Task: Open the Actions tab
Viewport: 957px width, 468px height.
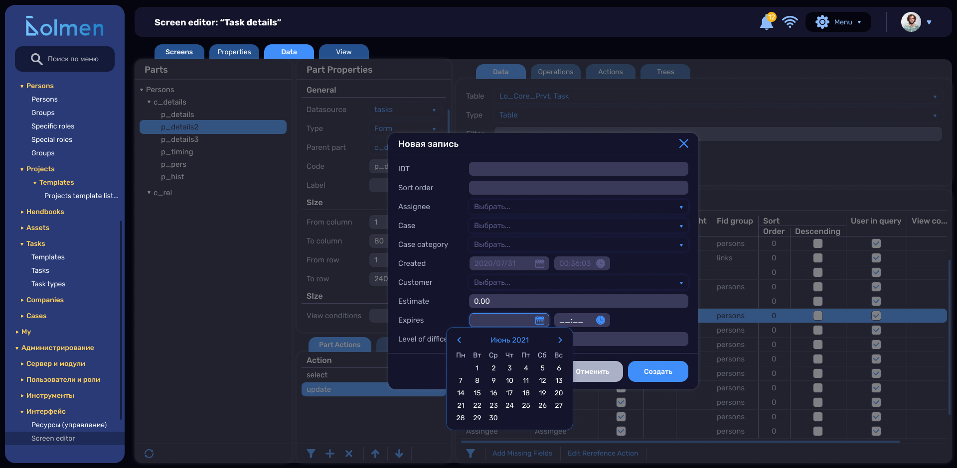Action: tap(611, 72)
